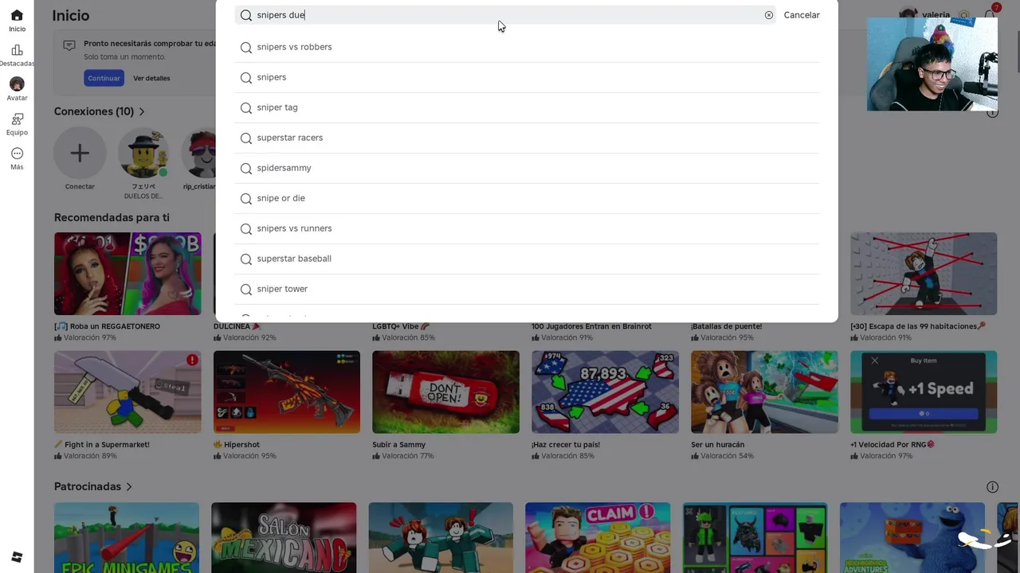Select suggestion 'snipers vs robbers'

527,47
